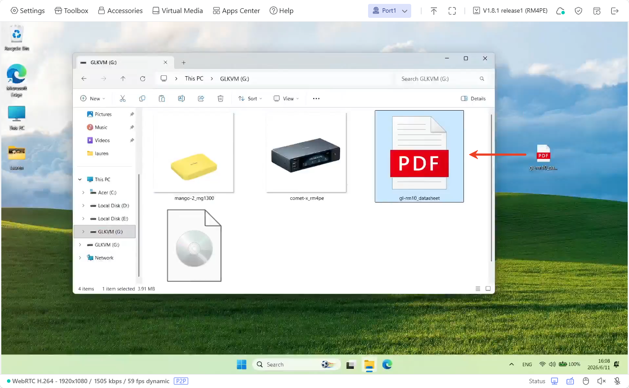Screen dimensions: 629x388
Task: Click the logout icon at top right
Action: pyautogui.click(x=615, y=11)
